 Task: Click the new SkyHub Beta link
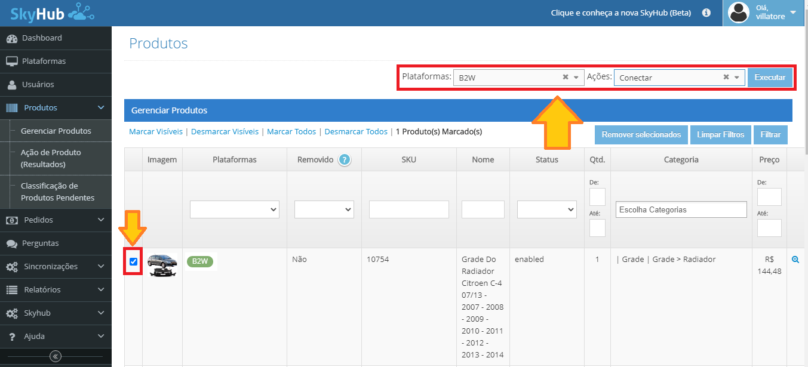[620, 13]
